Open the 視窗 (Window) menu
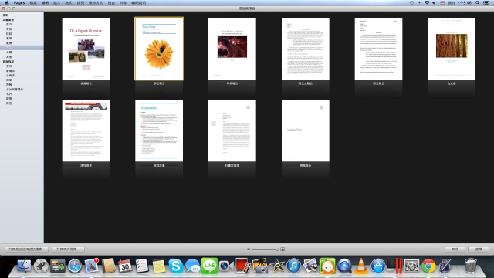 [x=111, y=3]
